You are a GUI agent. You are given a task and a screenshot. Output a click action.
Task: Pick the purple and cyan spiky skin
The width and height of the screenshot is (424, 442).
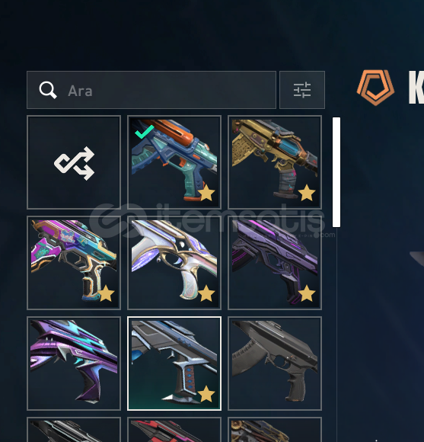click(74, 364)
